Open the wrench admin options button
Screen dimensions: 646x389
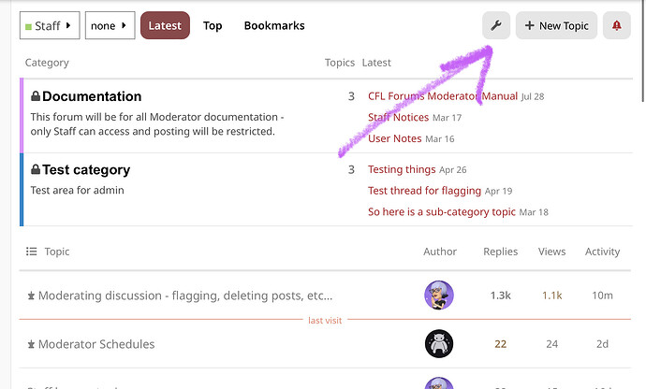(496, 25)
